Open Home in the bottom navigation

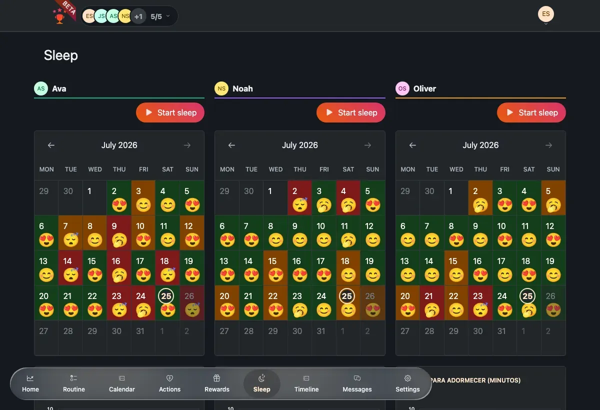30,384
